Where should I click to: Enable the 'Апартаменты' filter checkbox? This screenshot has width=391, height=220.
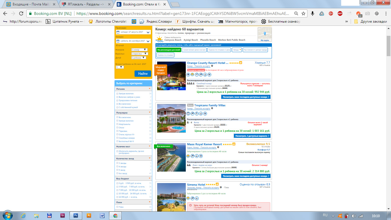[117, 124]
